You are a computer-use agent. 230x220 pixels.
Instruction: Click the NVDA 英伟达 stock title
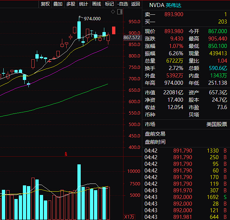tap(165, 5)
